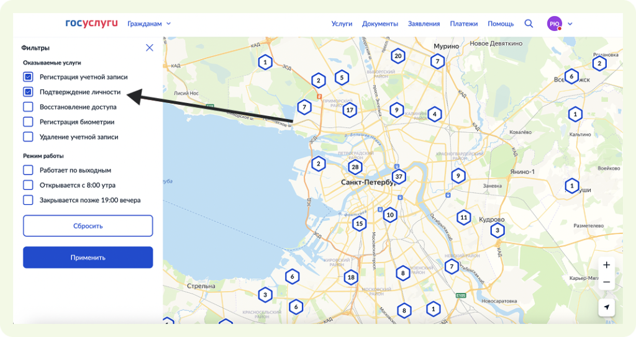Check Восстановление доступа

tap(28, 107)
